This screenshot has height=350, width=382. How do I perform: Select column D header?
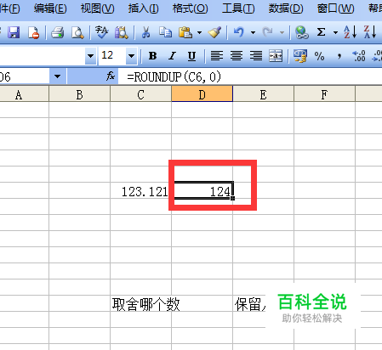click(202, 94)
